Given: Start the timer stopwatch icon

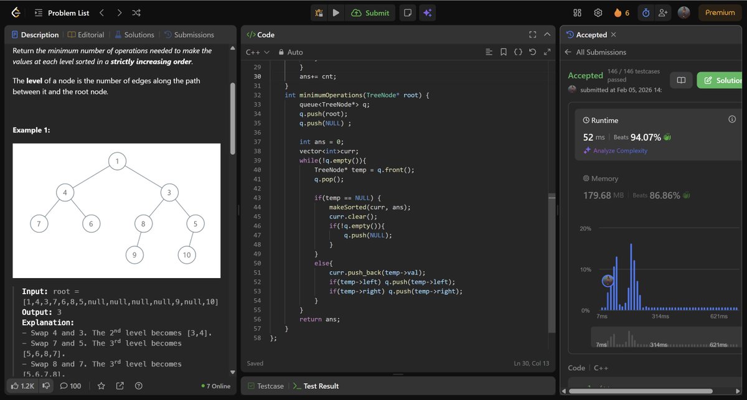Looking at the screenshot, I should tap(646, 12).
